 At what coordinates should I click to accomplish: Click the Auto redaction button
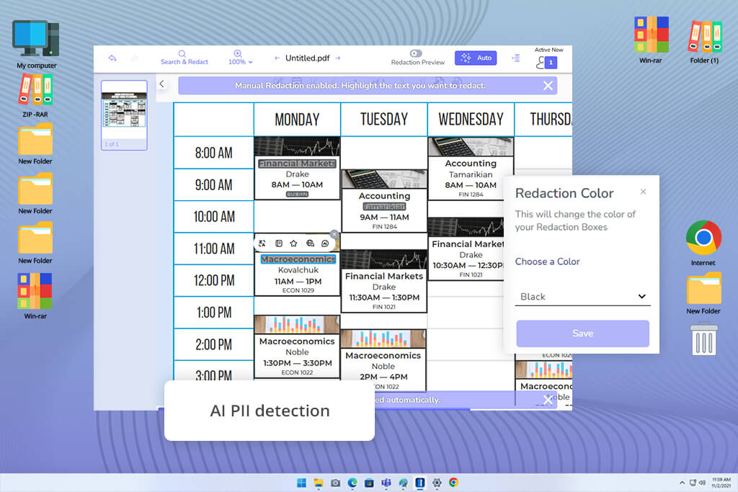click(x=476, y=58)
